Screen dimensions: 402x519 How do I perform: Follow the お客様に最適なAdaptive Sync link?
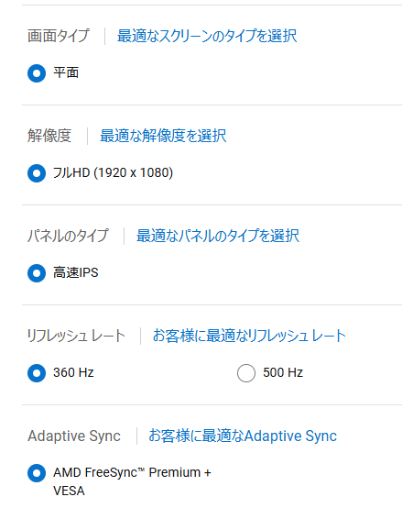coord(243,436)
